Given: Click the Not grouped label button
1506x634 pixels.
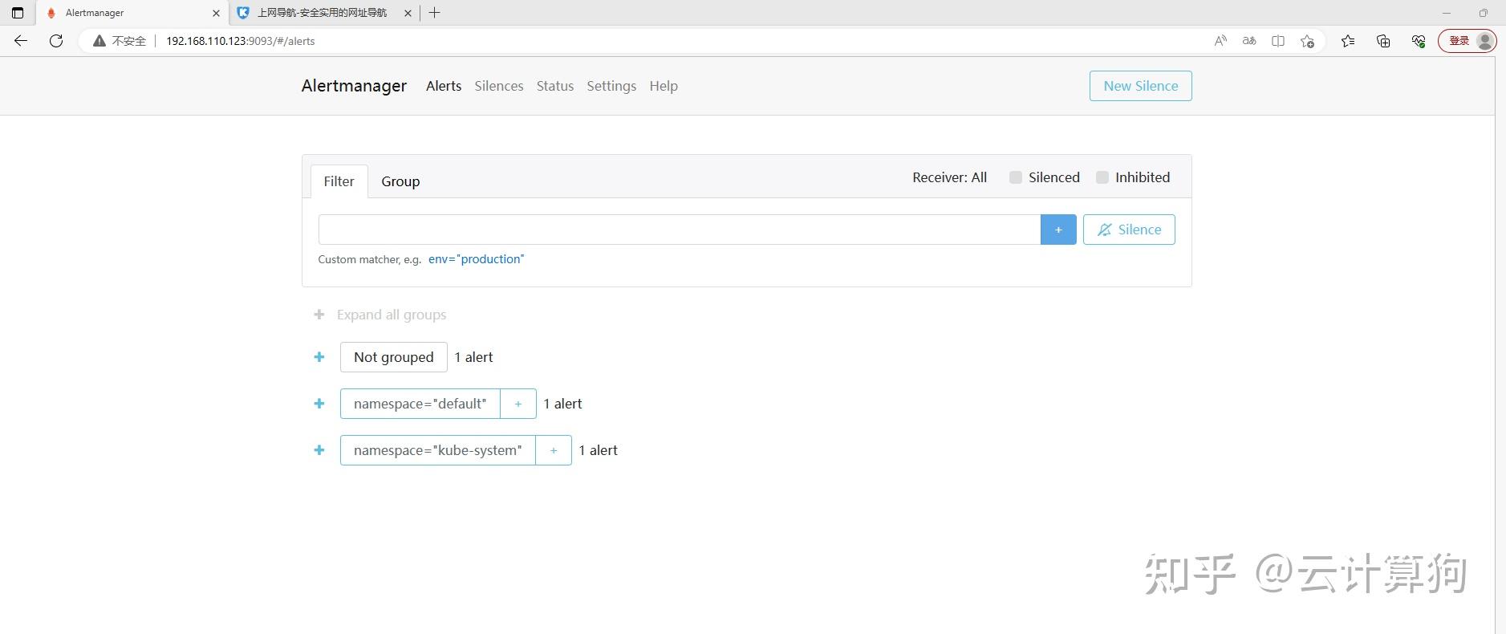Looking at the screenshot, I should [394, 357].
